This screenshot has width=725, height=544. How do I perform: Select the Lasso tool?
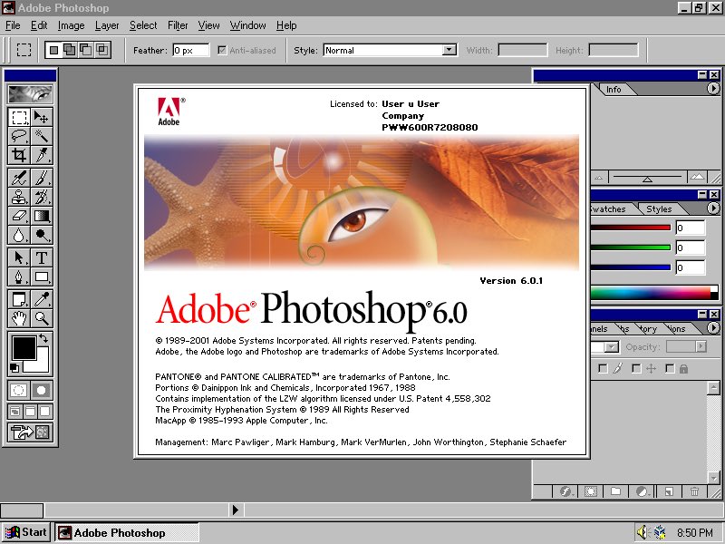19,136
